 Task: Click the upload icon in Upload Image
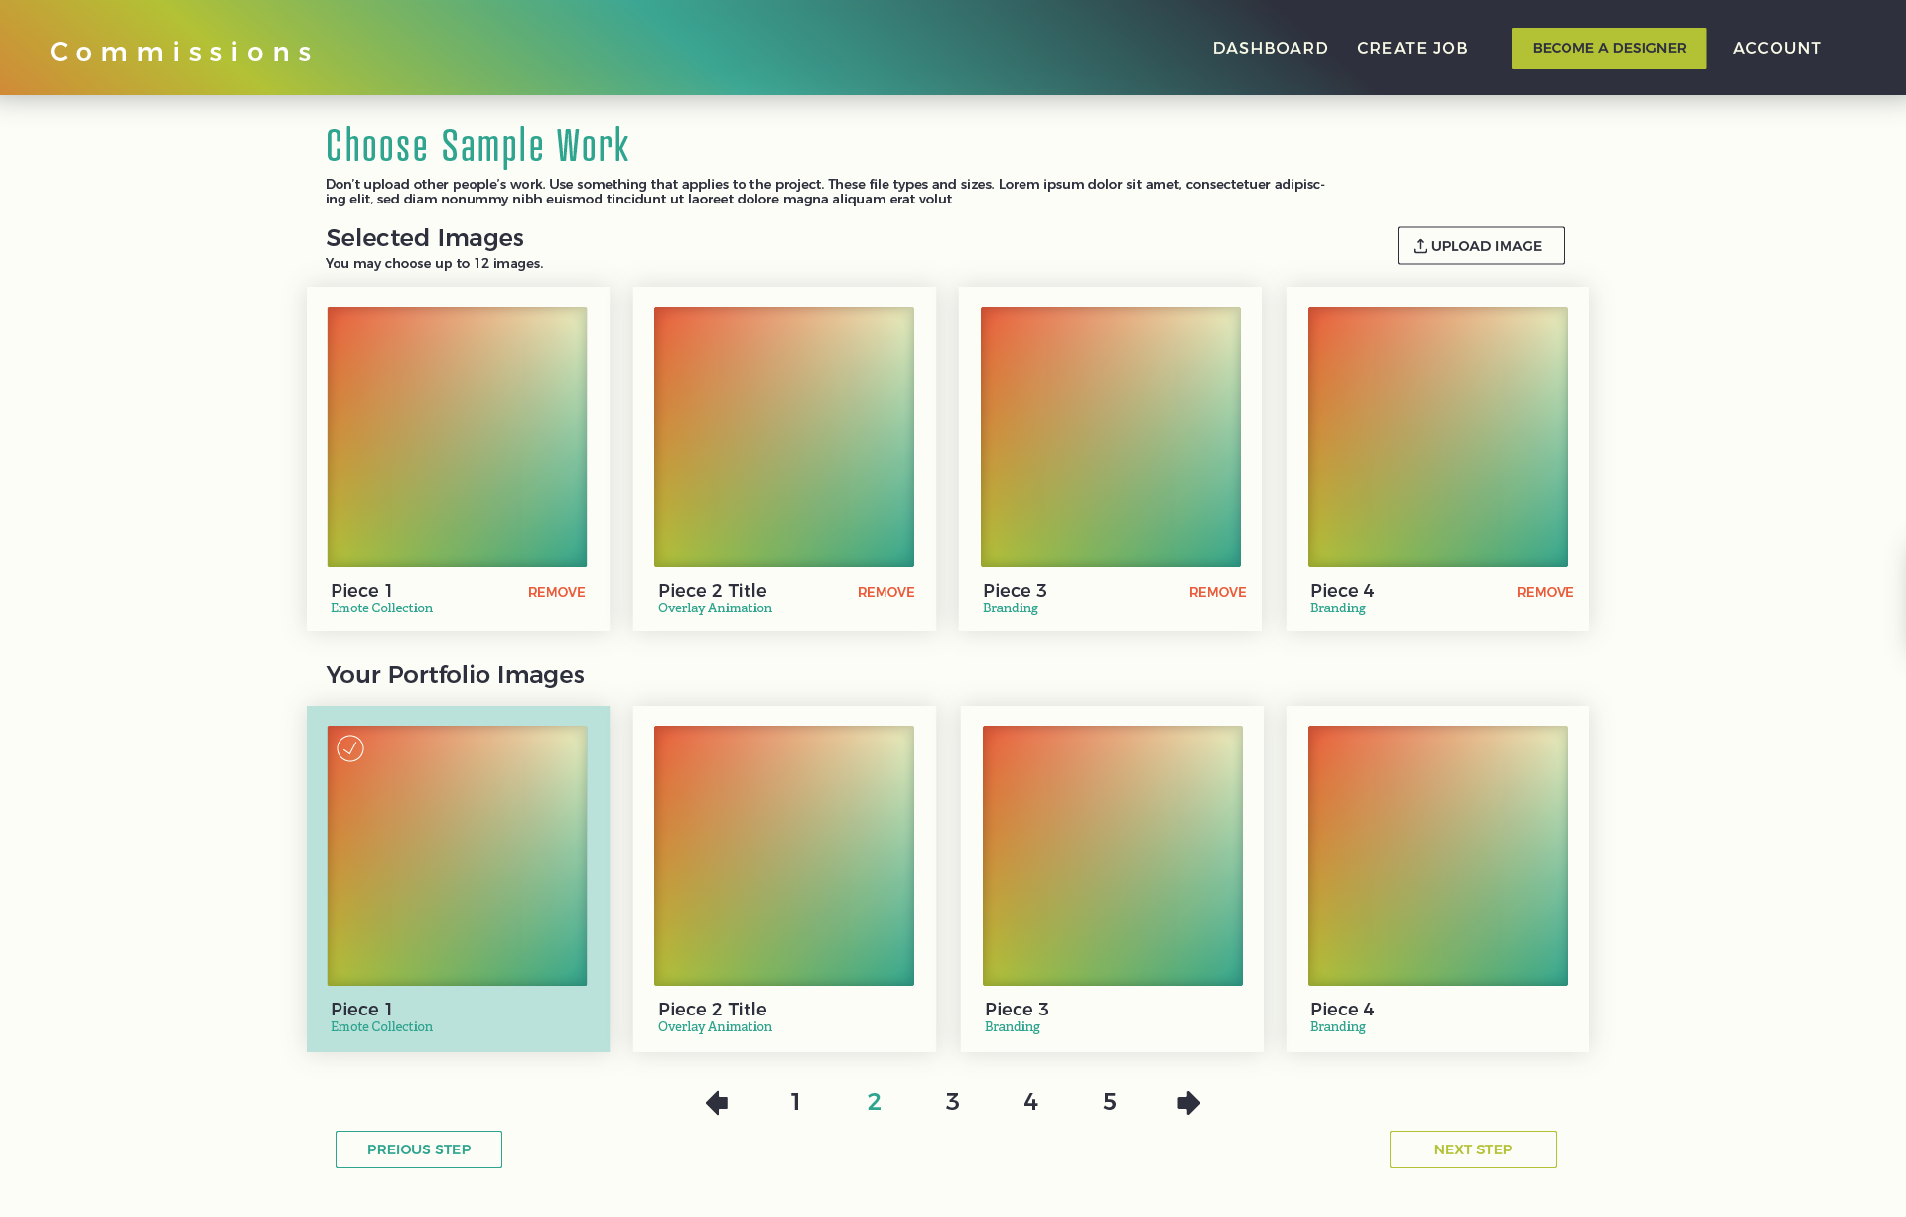click(x=1420, y=246)
